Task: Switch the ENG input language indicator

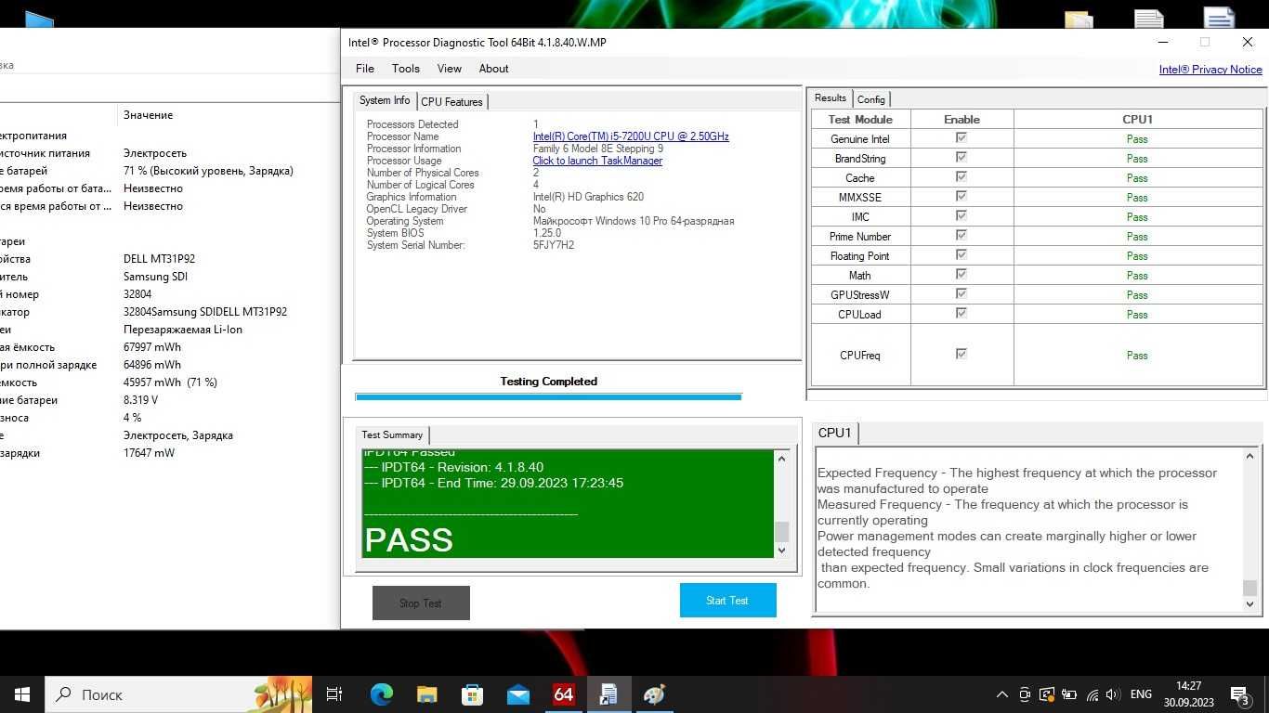Action: [1141, 694]
